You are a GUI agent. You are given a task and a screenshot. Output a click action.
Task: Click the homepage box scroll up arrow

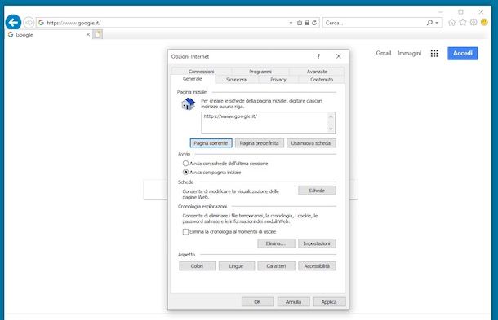(331, 116)
